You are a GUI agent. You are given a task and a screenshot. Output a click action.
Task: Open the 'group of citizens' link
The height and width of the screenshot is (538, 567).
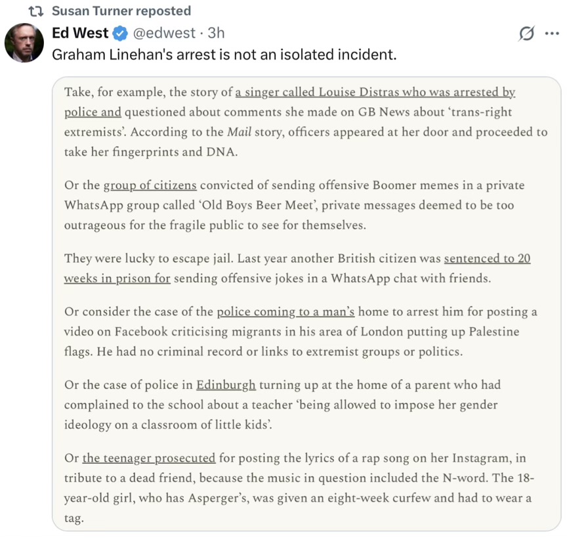click(150, 185)
